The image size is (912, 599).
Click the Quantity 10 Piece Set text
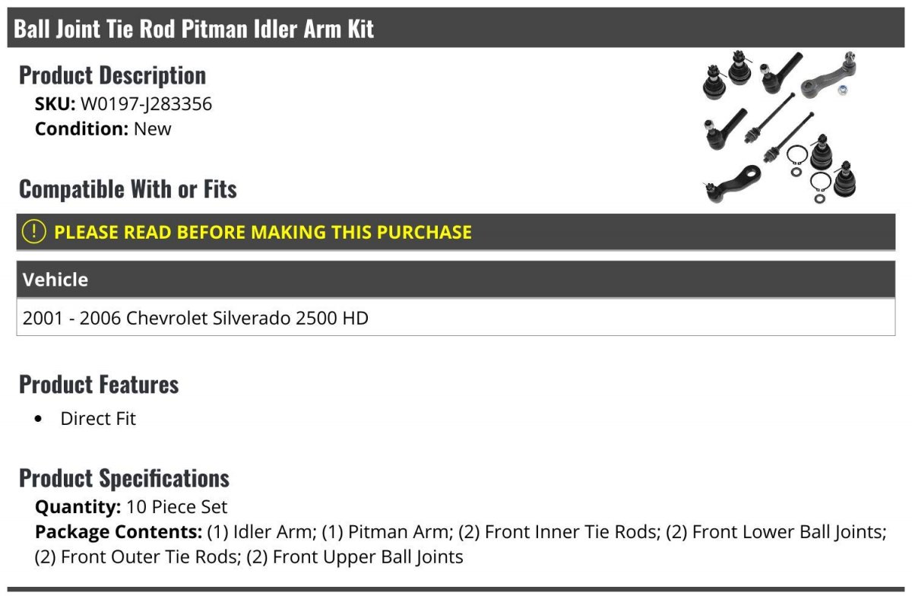pyautogui.click(x=131, y=507)
